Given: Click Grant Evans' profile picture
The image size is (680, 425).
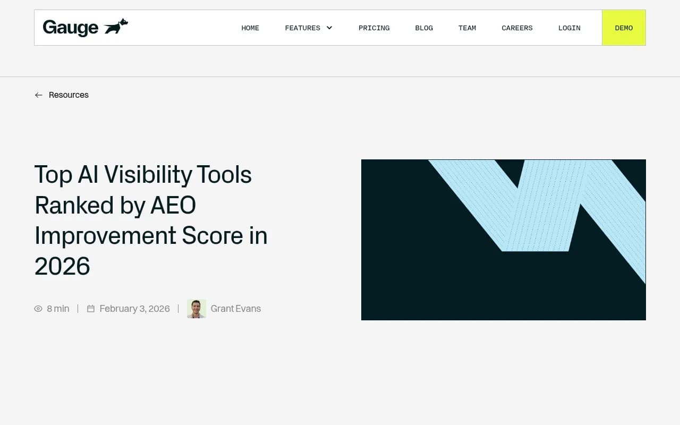Looking at the screenshot, I should (x=197, y=309).
